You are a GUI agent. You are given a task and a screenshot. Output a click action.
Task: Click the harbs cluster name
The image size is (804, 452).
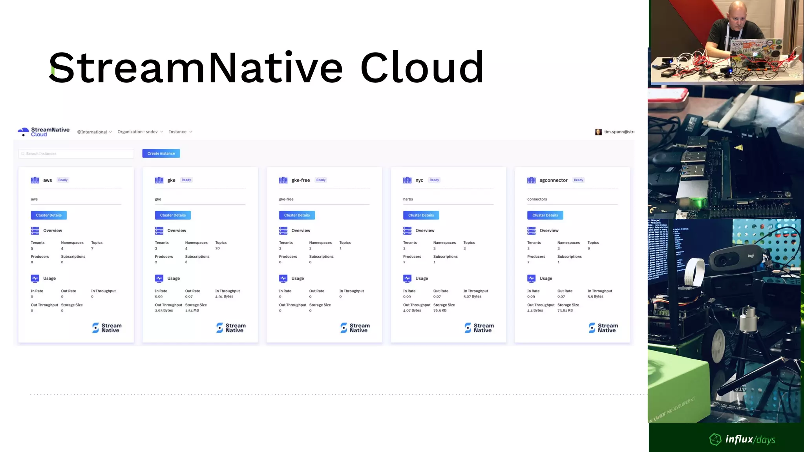tap(408, 199)
